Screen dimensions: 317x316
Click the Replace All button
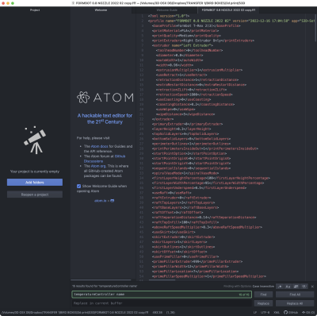coord(295,303)
